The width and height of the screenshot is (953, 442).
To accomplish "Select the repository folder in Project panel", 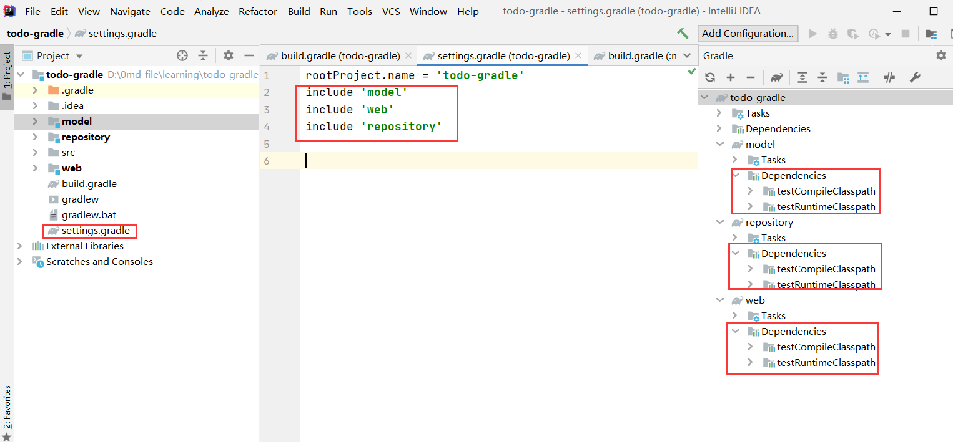I will point(85,137).
